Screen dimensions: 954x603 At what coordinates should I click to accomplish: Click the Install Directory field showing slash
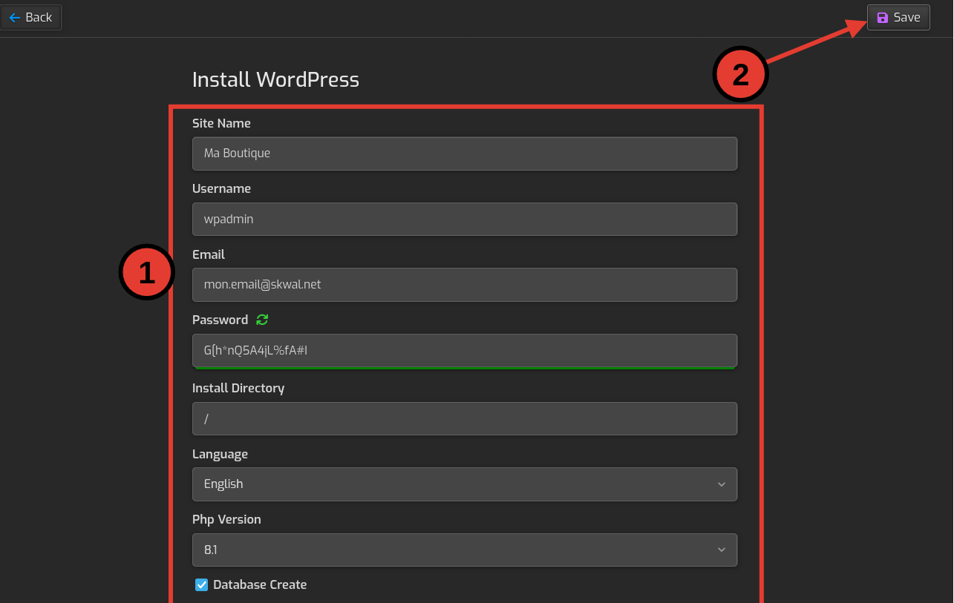click(x=465, y=418)
